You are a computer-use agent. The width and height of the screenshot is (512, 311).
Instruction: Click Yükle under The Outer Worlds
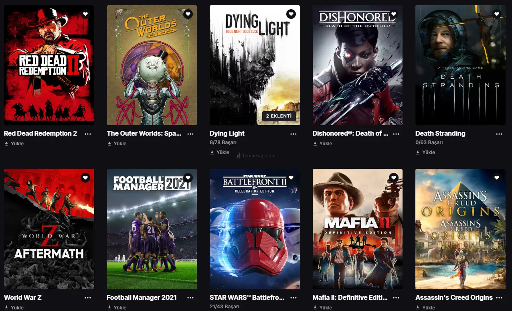coord(117,144)
